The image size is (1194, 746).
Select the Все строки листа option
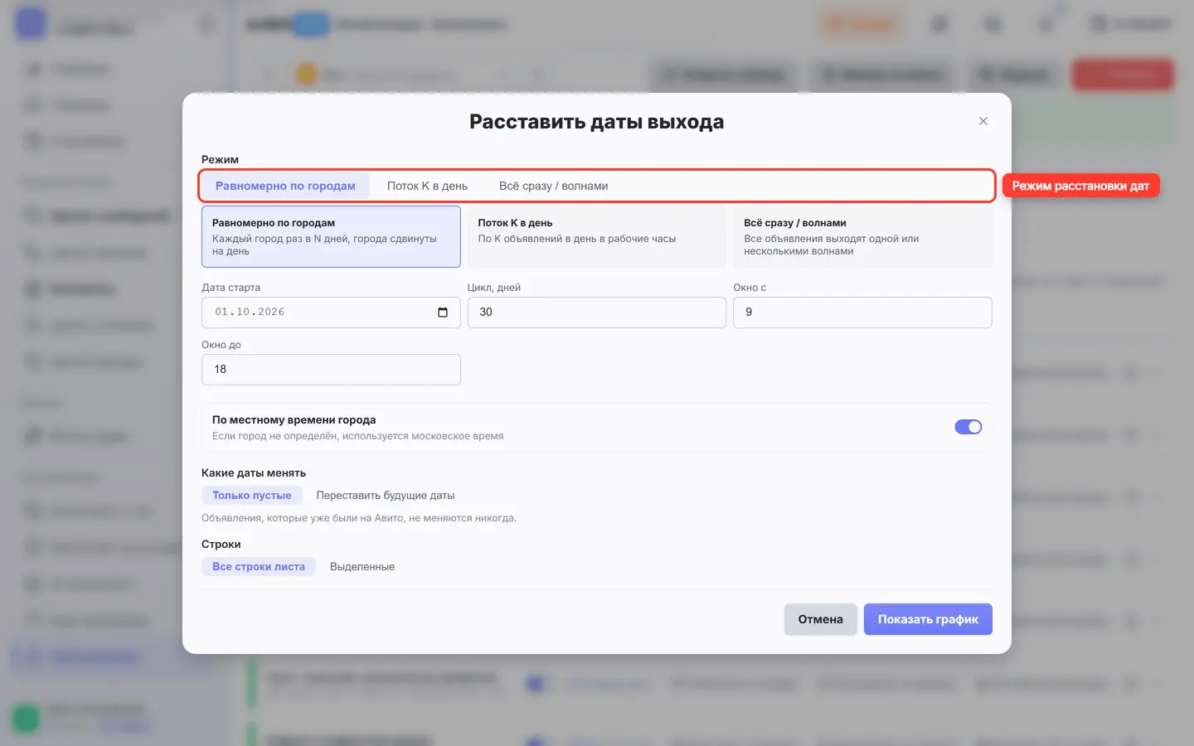coord(259,567)
